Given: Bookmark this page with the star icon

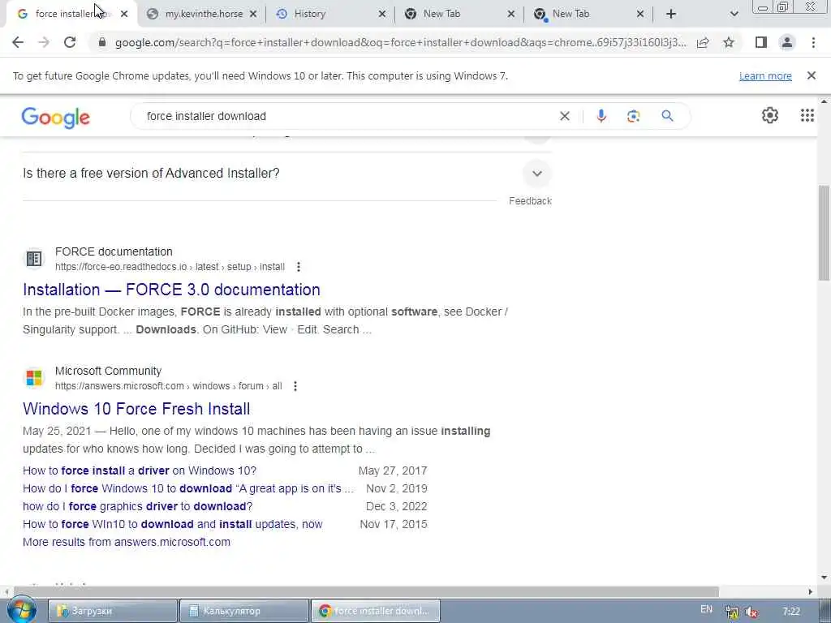Looking at the screenshot, I should click(x=729, y=42).
